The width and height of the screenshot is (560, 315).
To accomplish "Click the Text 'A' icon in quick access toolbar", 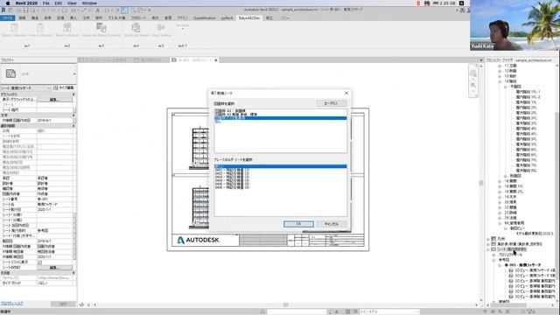I will [97, 10].
